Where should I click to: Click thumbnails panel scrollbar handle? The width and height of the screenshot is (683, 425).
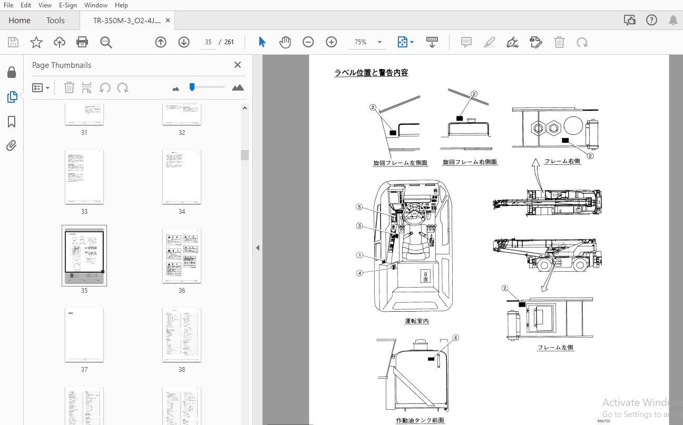click(x=245, y=155)
